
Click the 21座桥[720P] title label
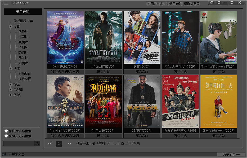(142, 131)
